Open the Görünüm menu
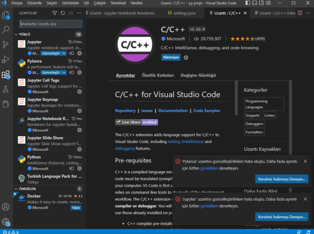This screenshot has height=234, width=314. click(x=70, y=3)
